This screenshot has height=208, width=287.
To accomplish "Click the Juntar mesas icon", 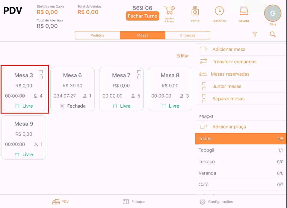I will coord(204,86).
